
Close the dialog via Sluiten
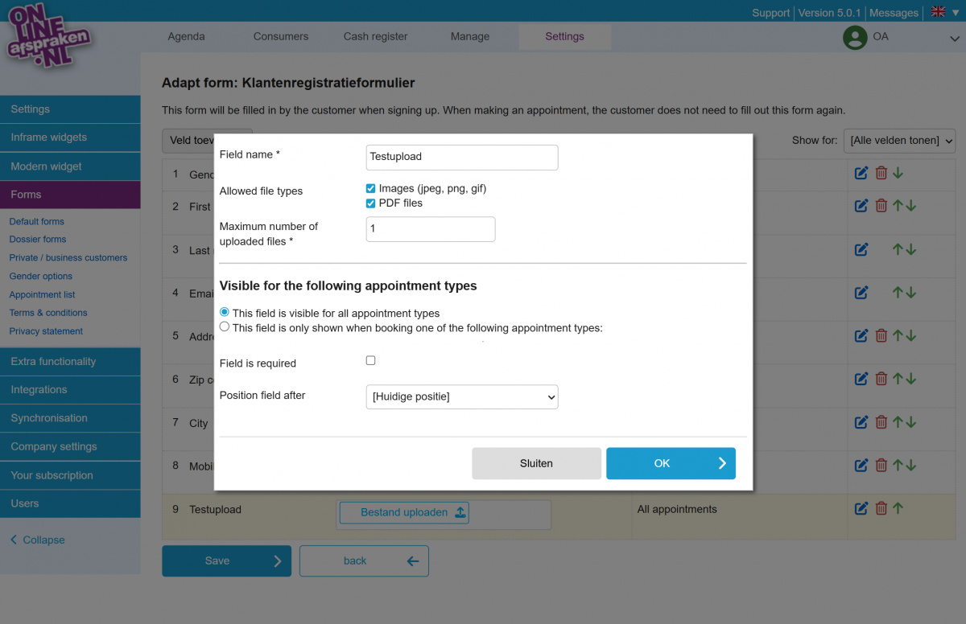[x=536, y=463]
